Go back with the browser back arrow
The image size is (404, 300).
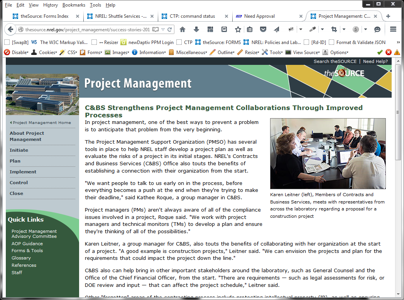10,29
